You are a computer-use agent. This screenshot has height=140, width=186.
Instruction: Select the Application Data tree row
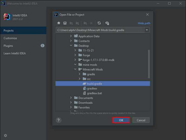click(103, 36)
